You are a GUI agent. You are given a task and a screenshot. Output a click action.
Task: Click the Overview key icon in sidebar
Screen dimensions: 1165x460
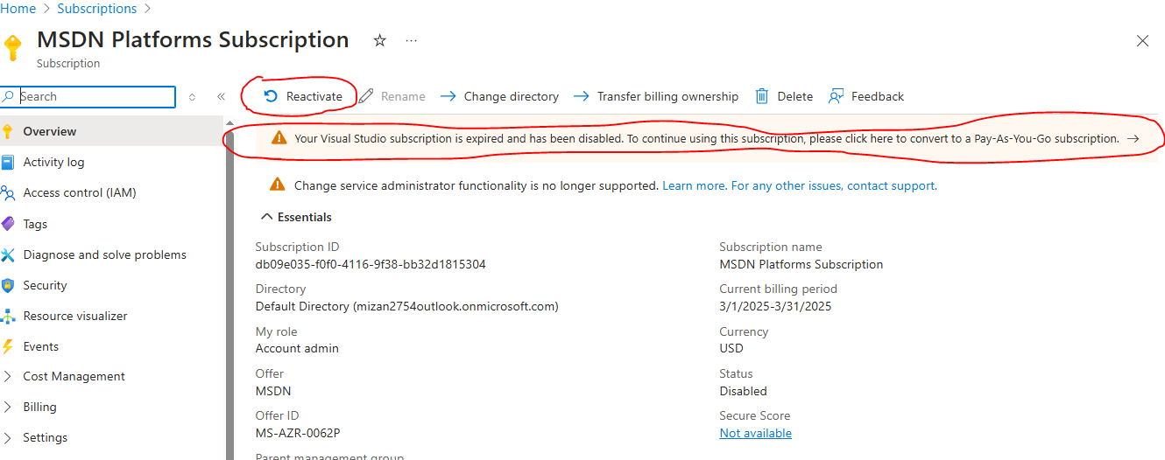click(x=8, y=131)
